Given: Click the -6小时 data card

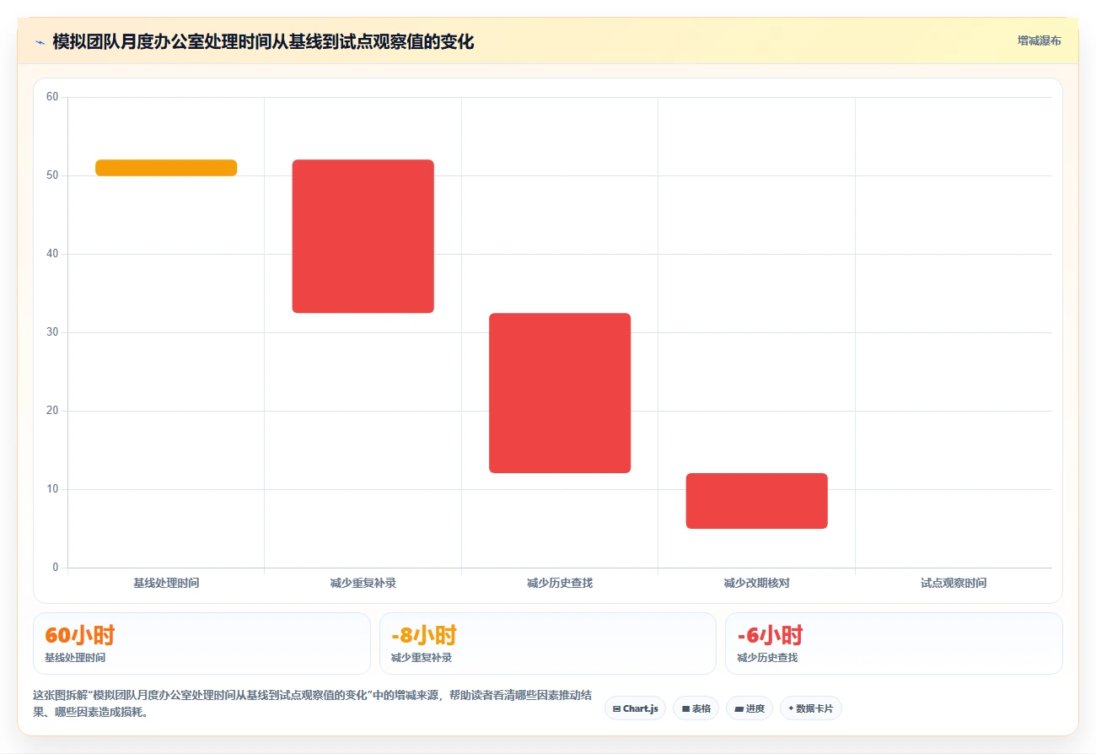Looking at the screenshot, I should pos(894,644).
